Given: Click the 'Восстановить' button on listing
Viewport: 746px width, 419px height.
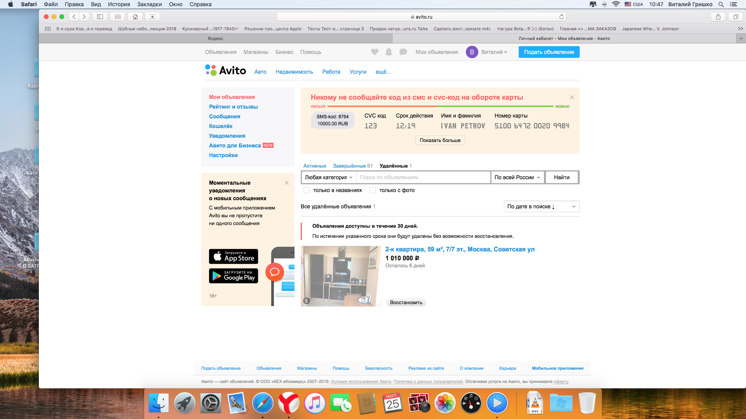Looking at the screenshot, I should 406,302.
